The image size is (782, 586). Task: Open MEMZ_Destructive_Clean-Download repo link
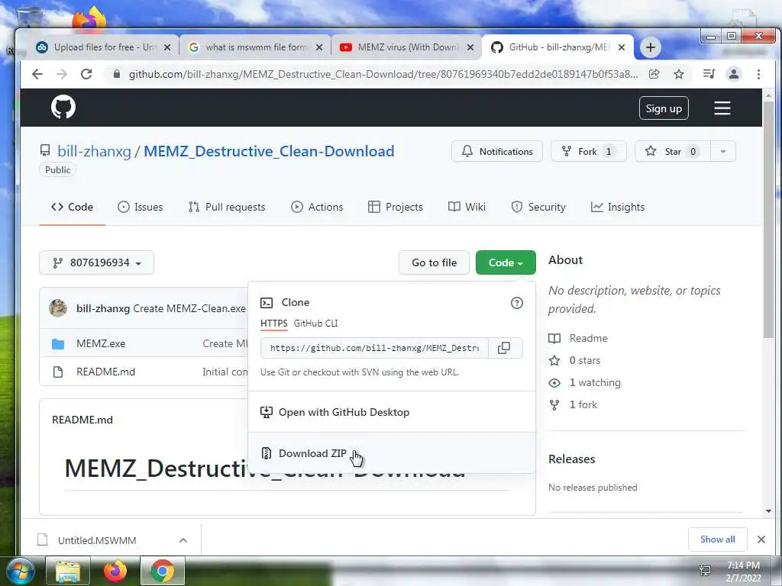tap(269, 151)
